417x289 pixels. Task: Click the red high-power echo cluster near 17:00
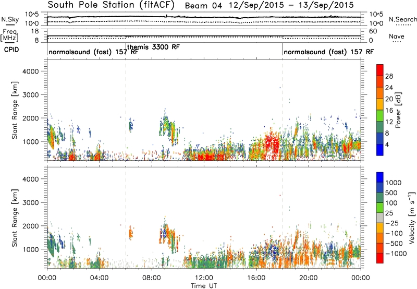[272, 144]
